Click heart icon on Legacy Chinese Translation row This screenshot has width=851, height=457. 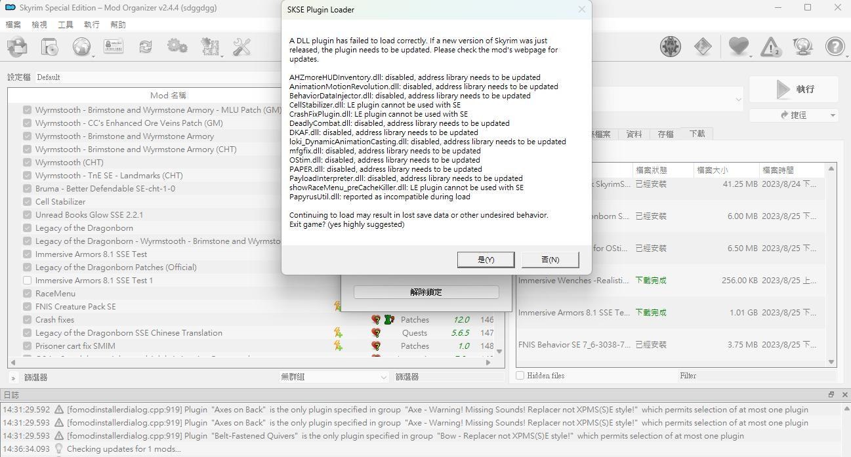pyautogui.click(x=376, y=333)
